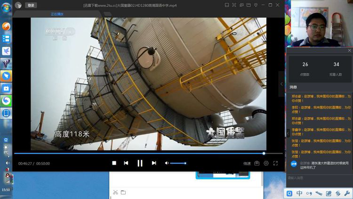Close the live chat panel
353x199 pixels.
349,50
